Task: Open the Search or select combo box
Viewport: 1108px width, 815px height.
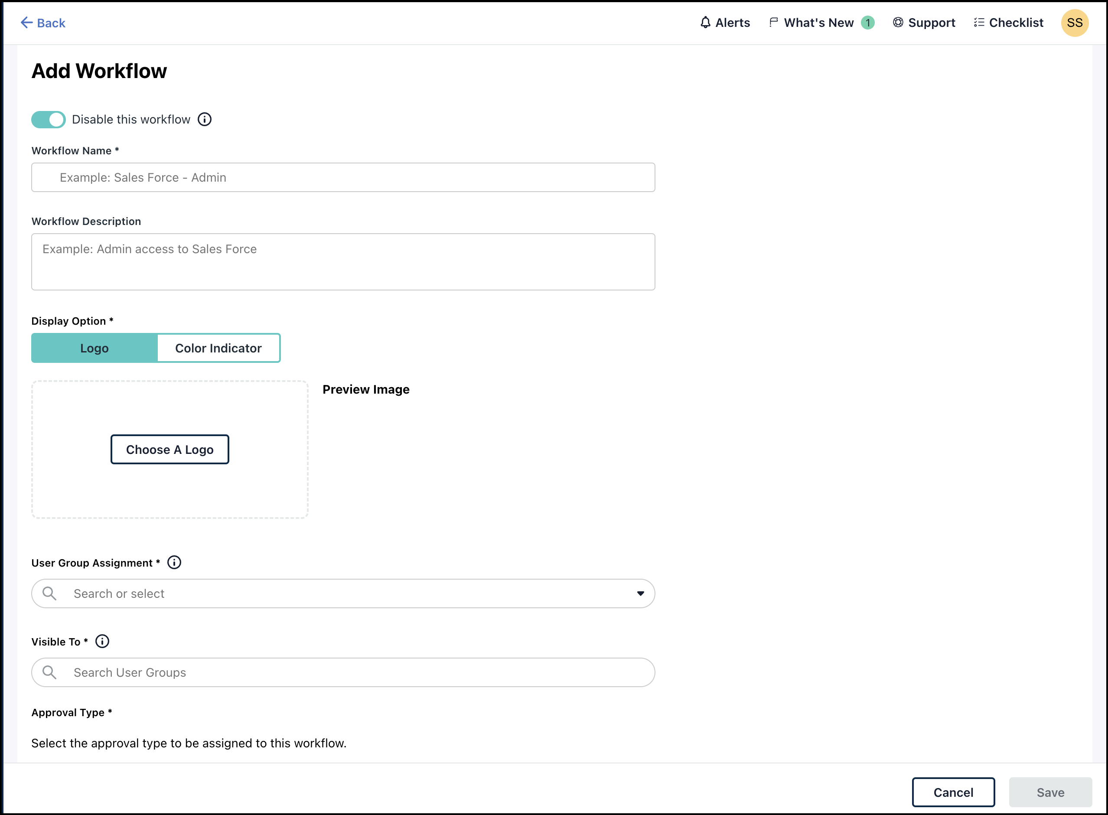Action: coord(296,593)
